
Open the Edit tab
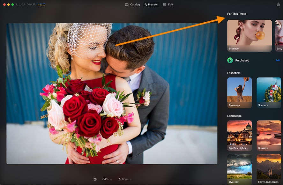(x=168, y=4)
